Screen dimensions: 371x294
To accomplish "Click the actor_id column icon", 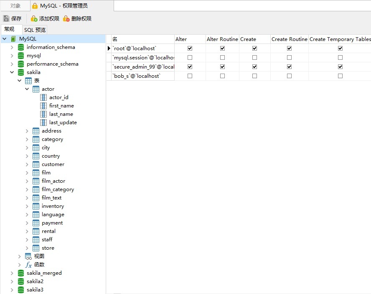I will click(x=43, y=97).
